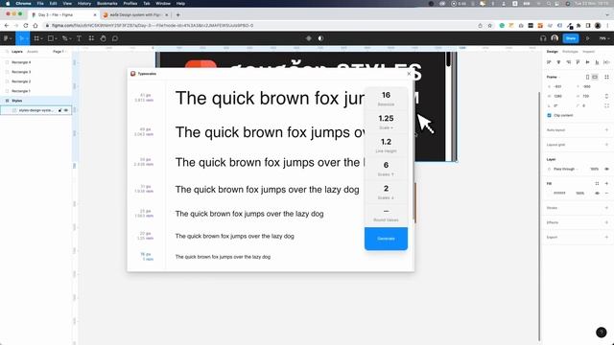The width and height of the screenshot is (614, 345).
Task: Open the Page 1 dropdown
Action: [59, 52]
